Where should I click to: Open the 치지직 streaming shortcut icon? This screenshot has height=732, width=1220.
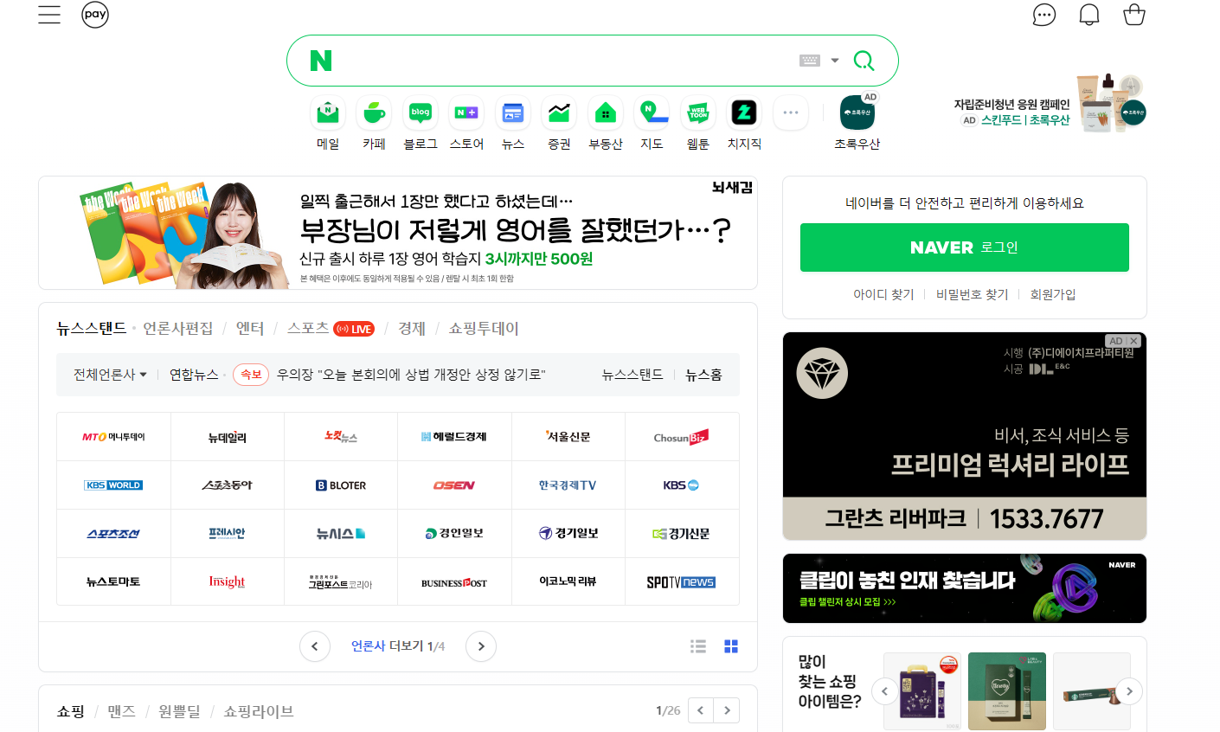click(744, 112)
